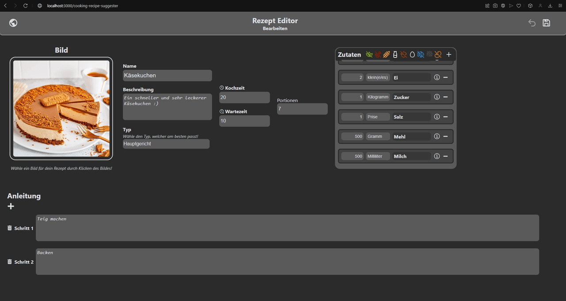Add a new Anleitung step
Screen dimensions: 566x301
11,206
